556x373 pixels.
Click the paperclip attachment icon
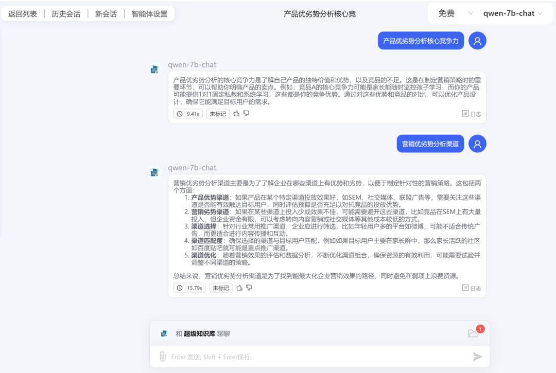coord(162,357)
